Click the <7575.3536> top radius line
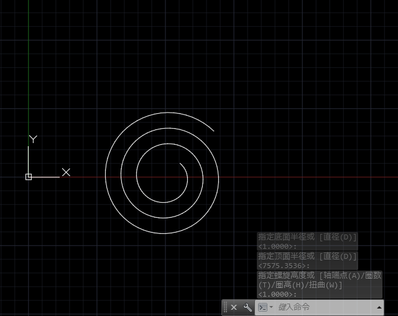This screenshot has height=316, width=398. click(x=284, y=266)
